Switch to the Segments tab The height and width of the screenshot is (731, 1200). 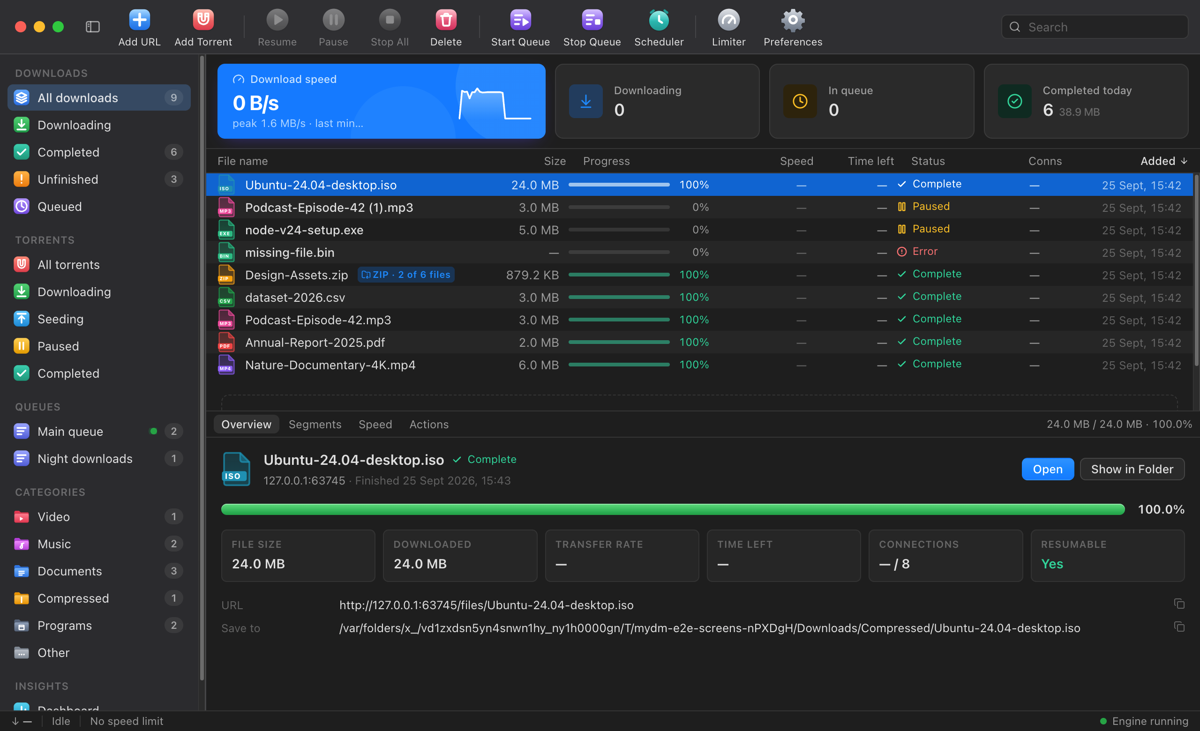point(315,425)
